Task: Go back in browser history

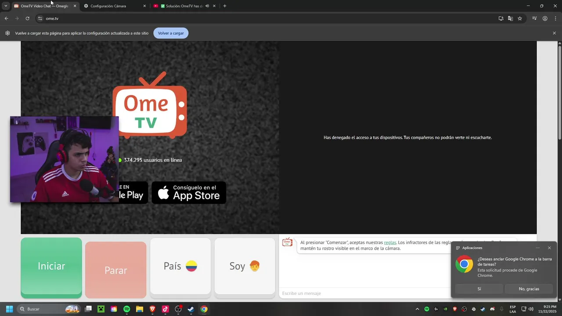Action: (6, 18)
